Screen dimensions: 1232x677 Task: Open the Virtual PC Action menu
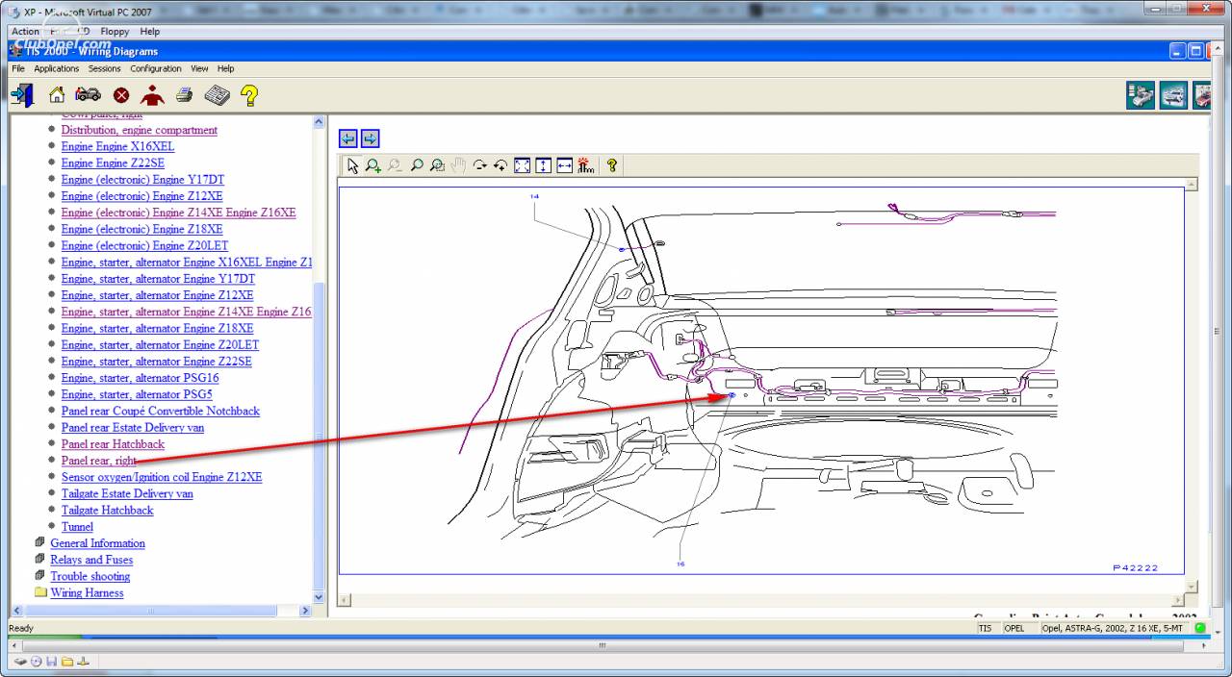26,32
